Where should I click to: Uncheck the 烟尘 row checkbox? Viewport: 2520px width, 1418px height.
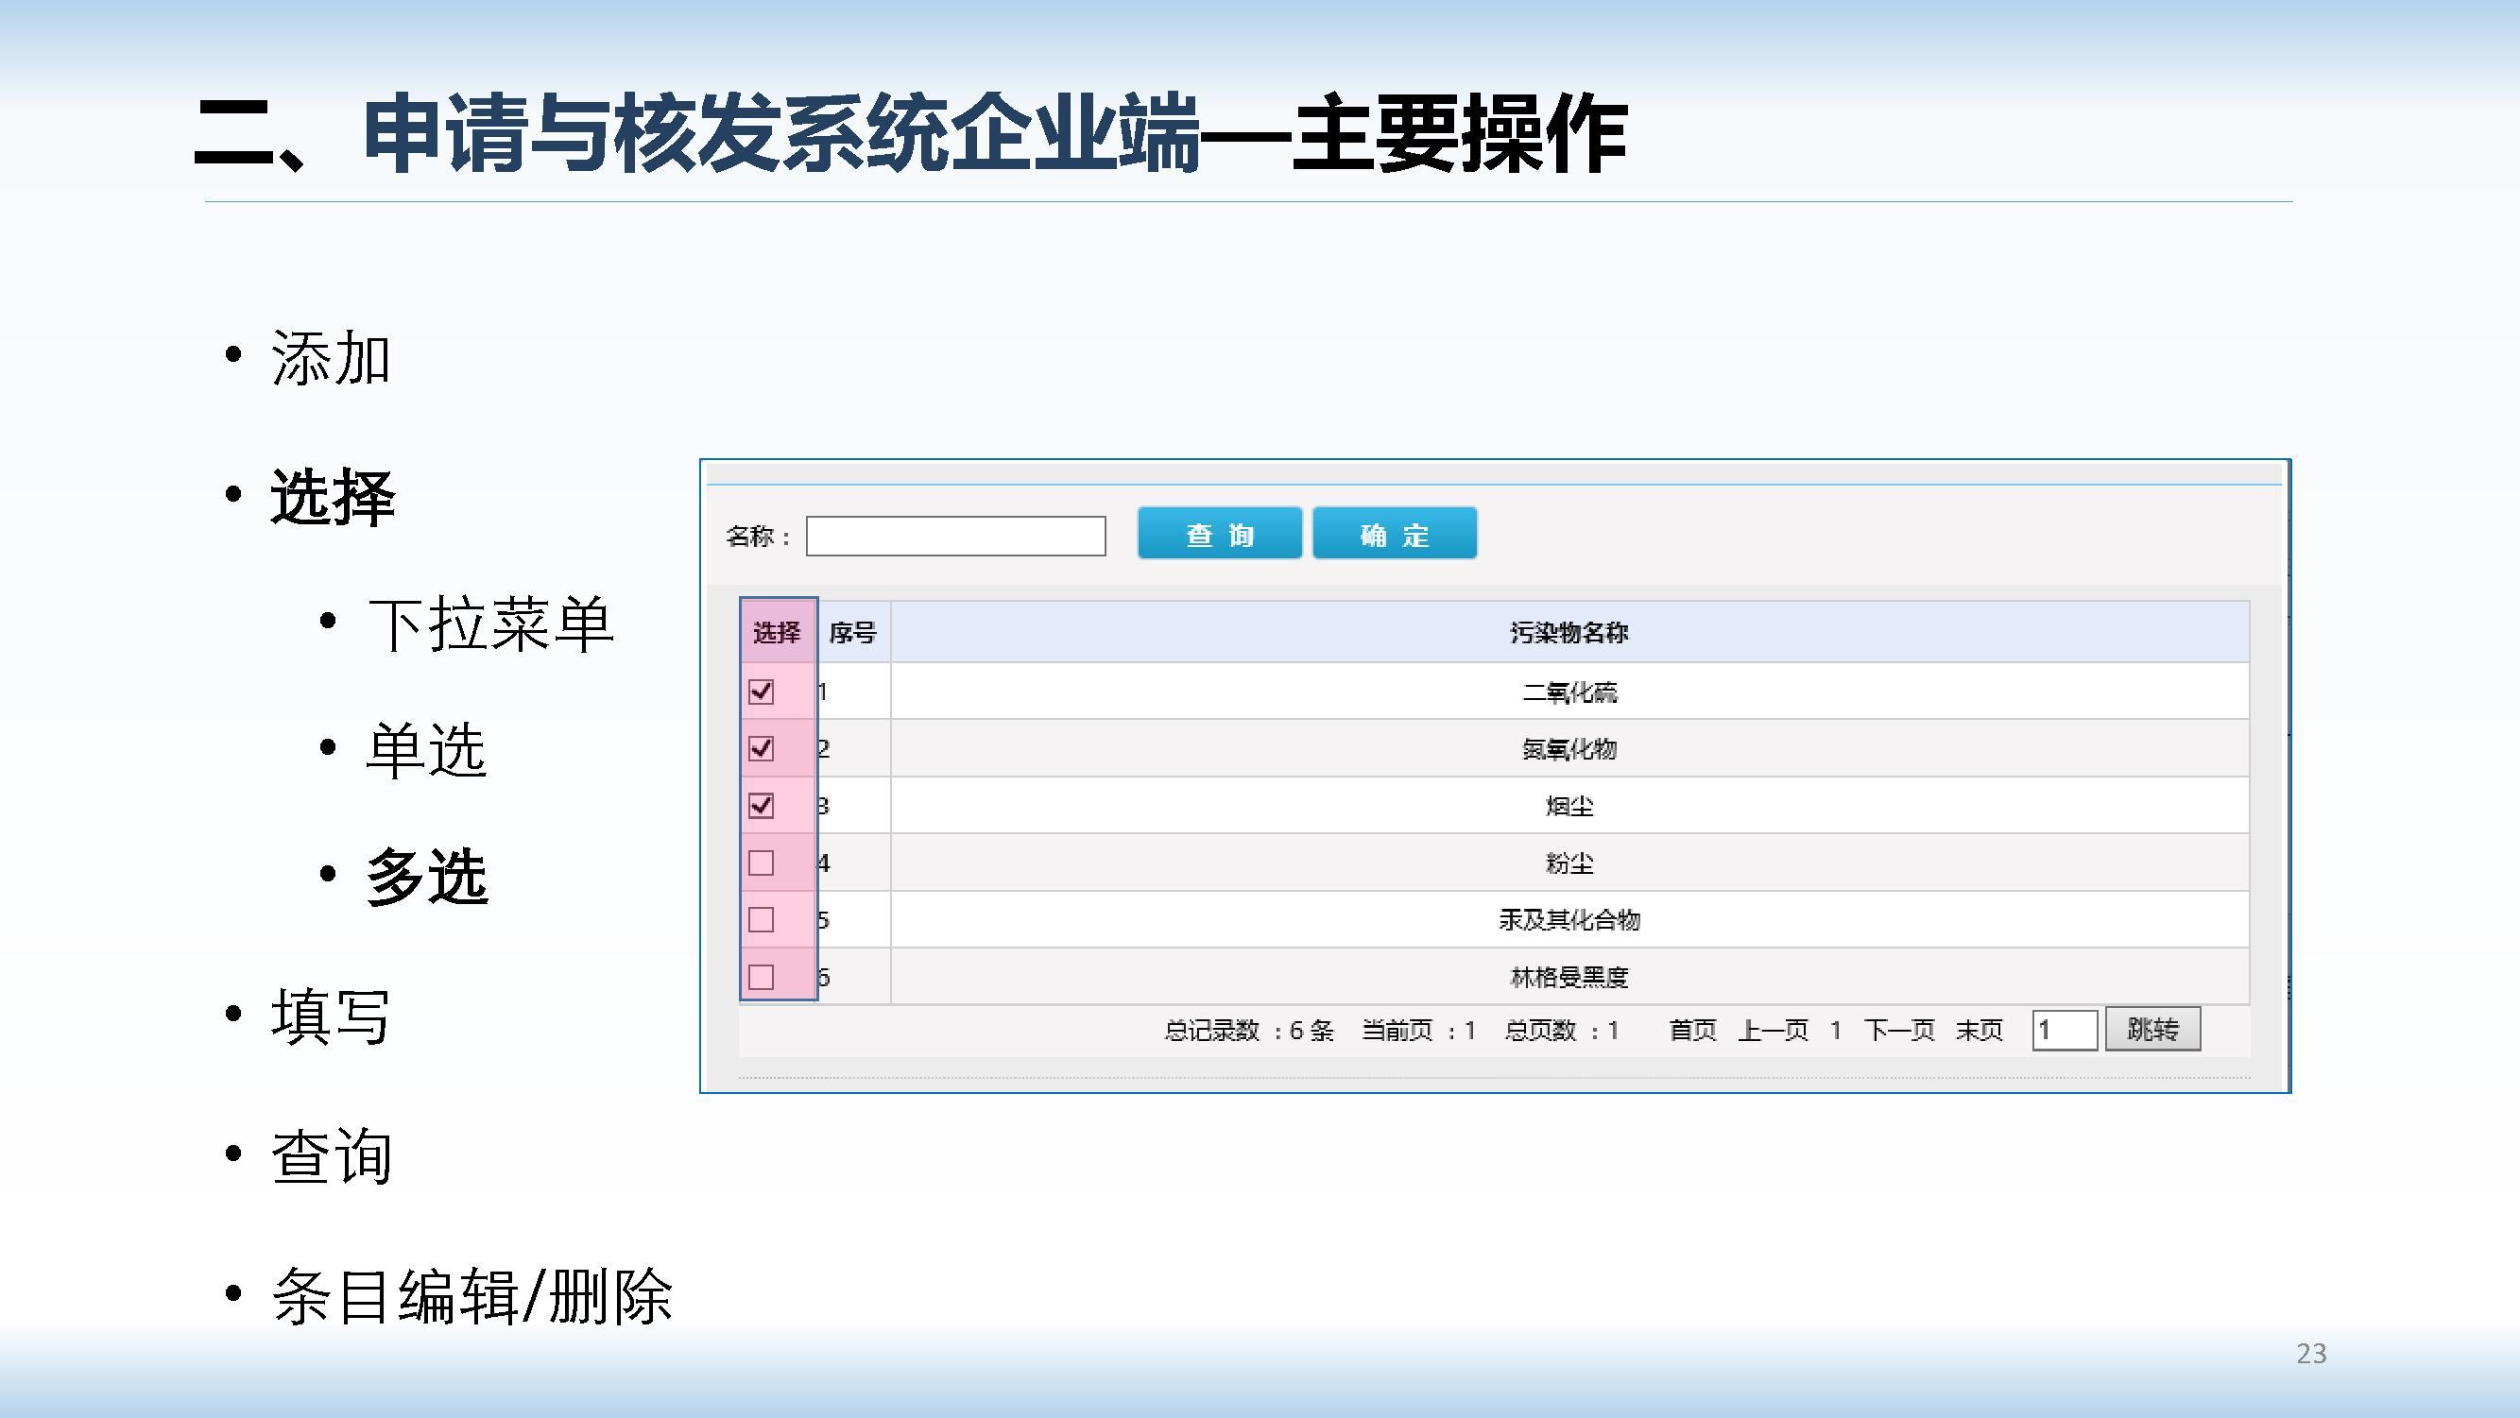[x=761, y=806]
